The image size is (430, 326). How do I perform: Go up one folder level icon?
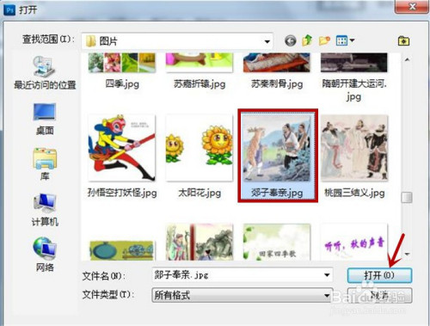tap(307, 40)
